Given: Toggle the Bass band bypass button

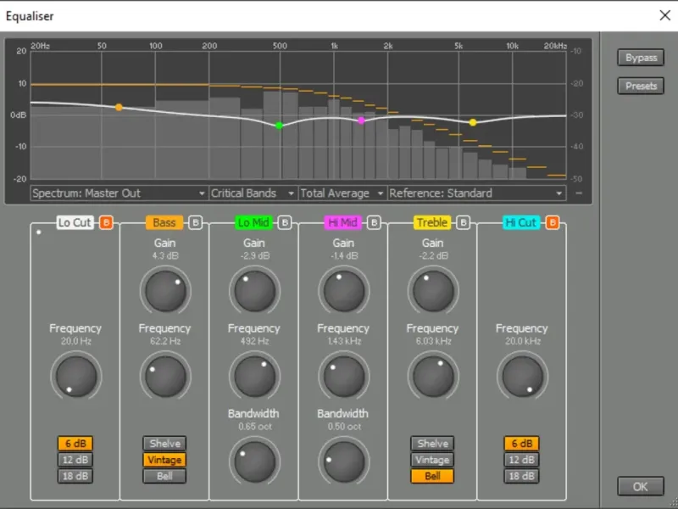Looking at the screenshot, I should [x=195, y=223].
